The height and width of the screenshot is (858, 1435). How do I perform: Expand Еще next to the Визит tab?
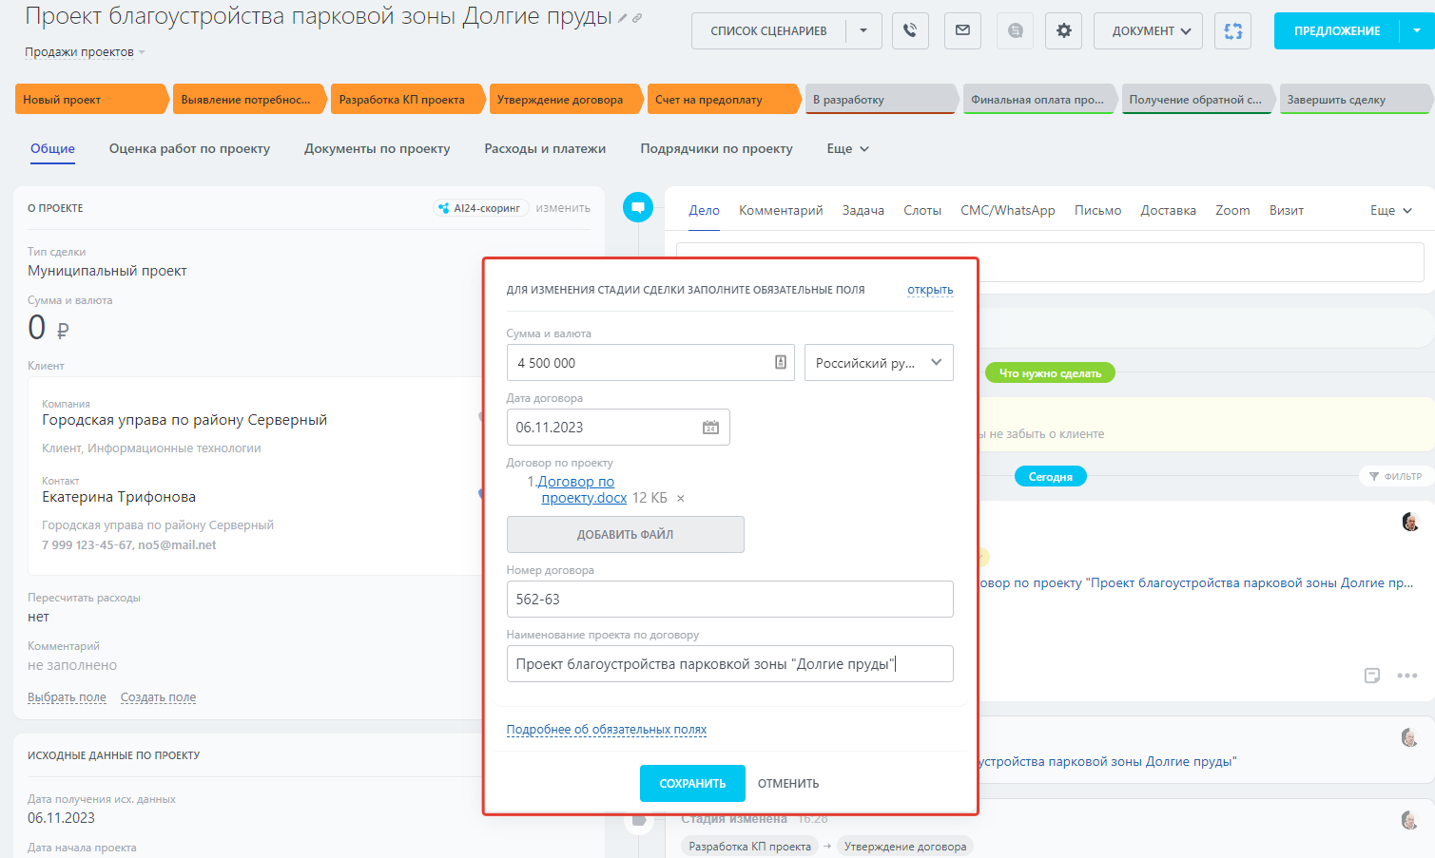1391,210
